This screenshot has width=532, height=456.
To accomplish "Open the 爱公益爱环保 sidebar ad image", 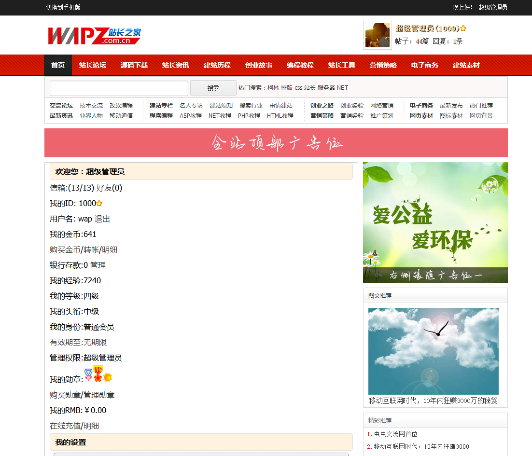I will [x=435, y=222].
